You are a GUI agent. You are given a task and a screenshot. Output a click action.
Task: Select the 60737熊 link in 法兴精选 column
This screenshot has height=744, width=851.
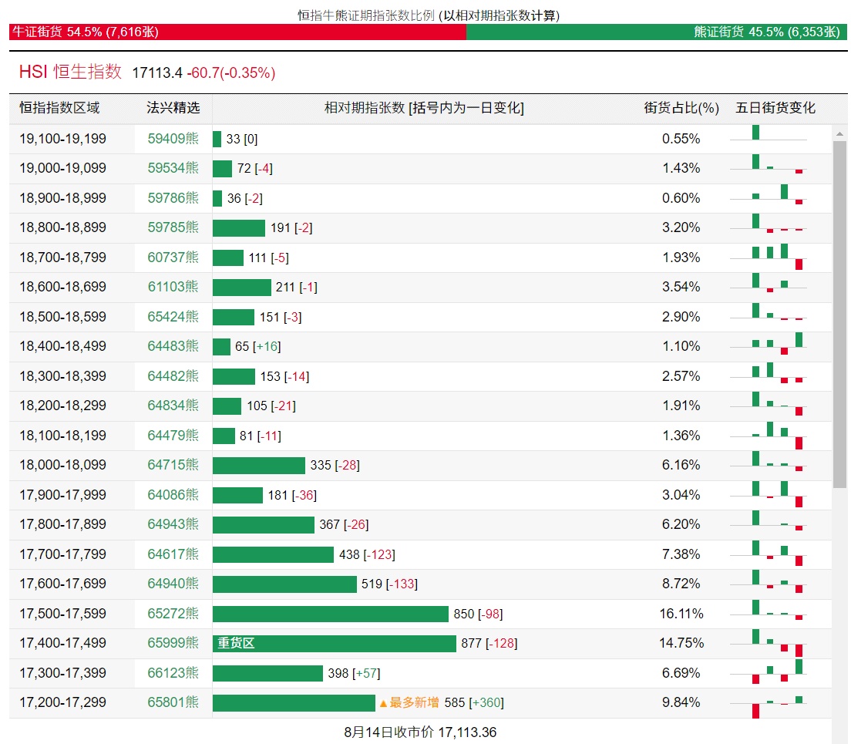(x=173, y=258)
